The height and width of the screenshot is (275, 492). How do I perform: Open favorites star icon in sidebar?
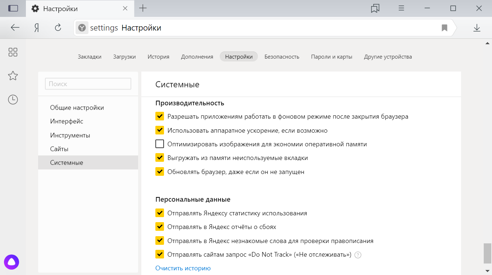point(13,75)
